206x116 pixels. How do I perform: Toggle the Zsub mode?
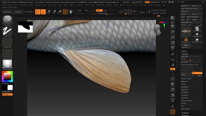click(105, 11)
